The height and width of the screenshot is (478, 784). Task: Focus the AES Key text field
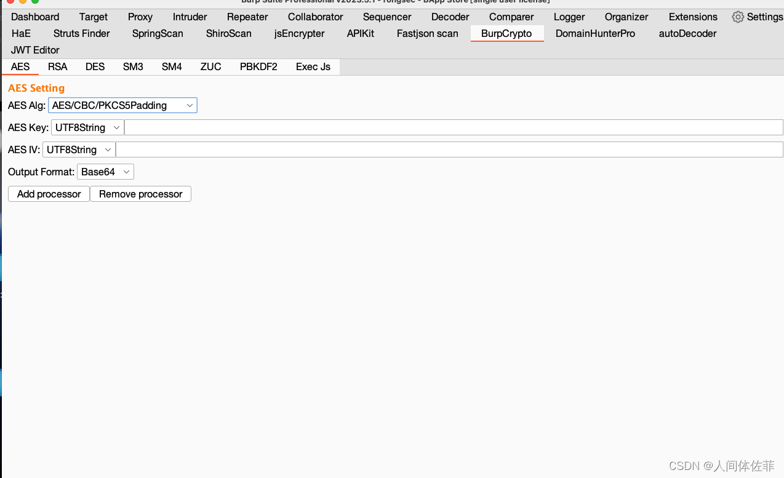[x=454, y=127]
